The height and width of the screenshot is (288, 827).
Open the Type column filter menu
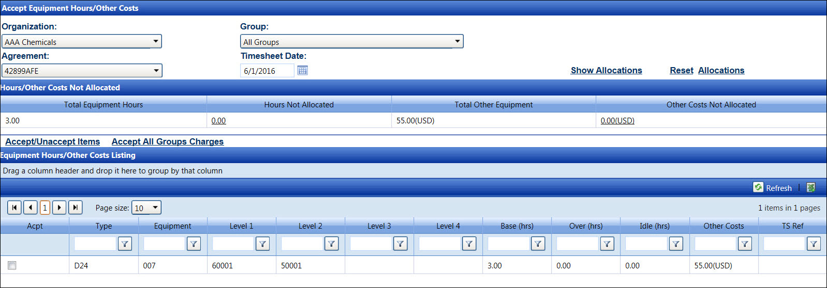coord(125,244)
